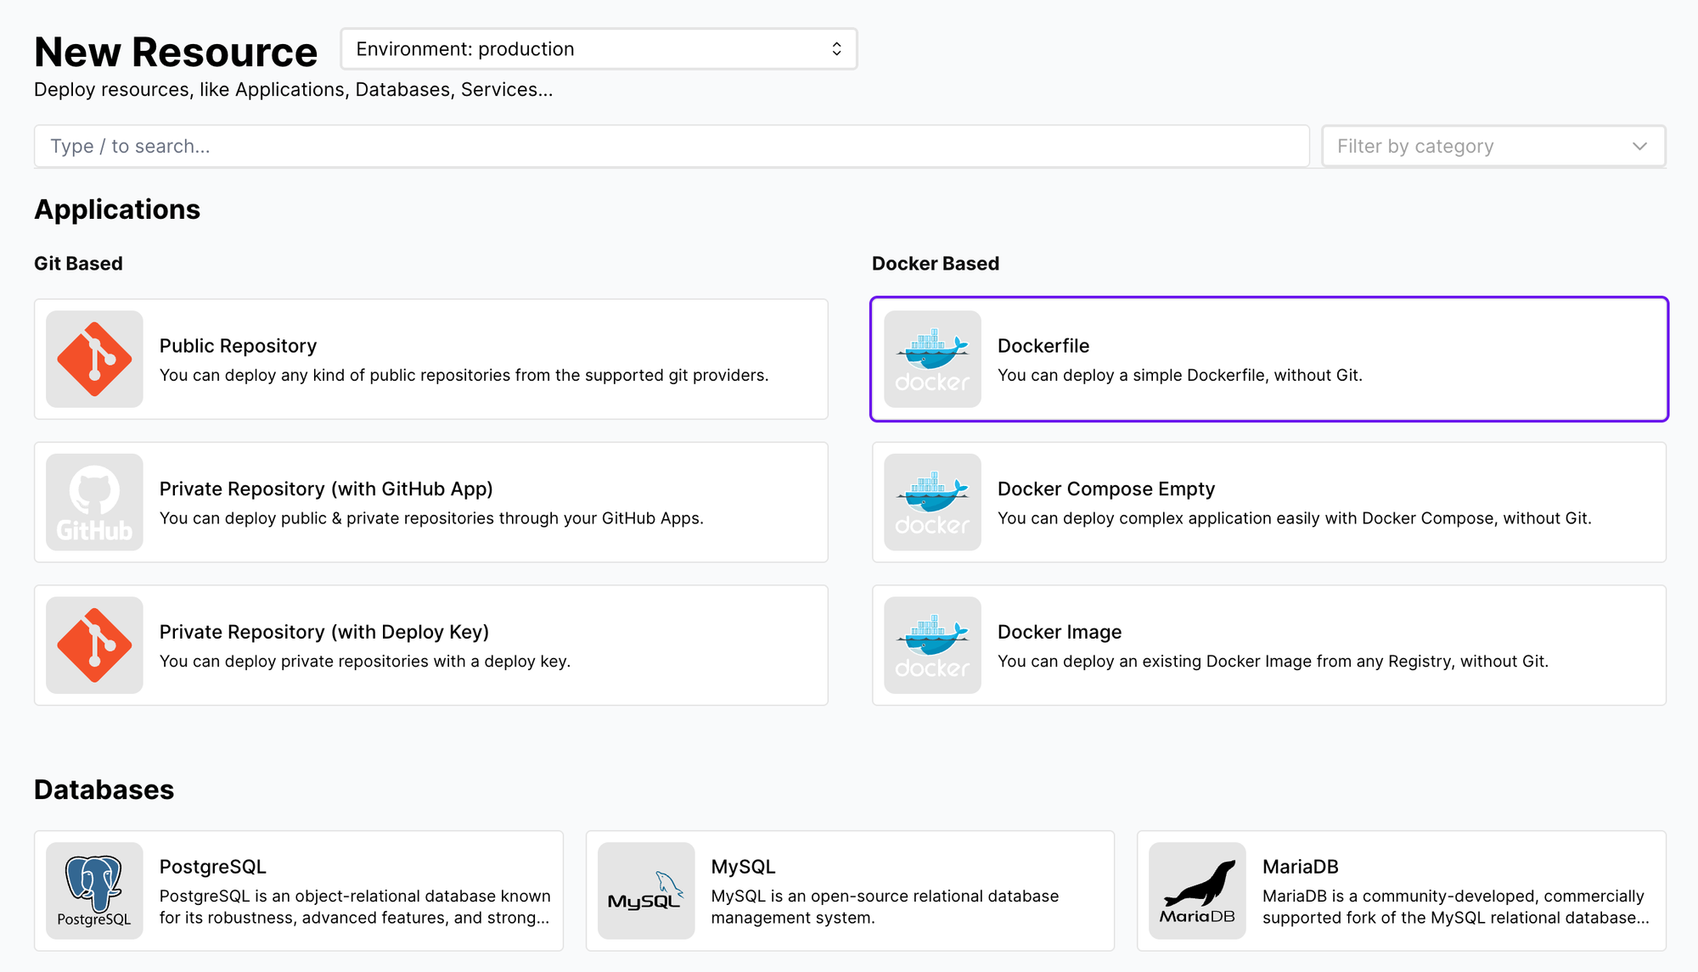This screenshot has width=1698, height=972.
Task: Select the Public Repository title
Action: coord(238,346)
